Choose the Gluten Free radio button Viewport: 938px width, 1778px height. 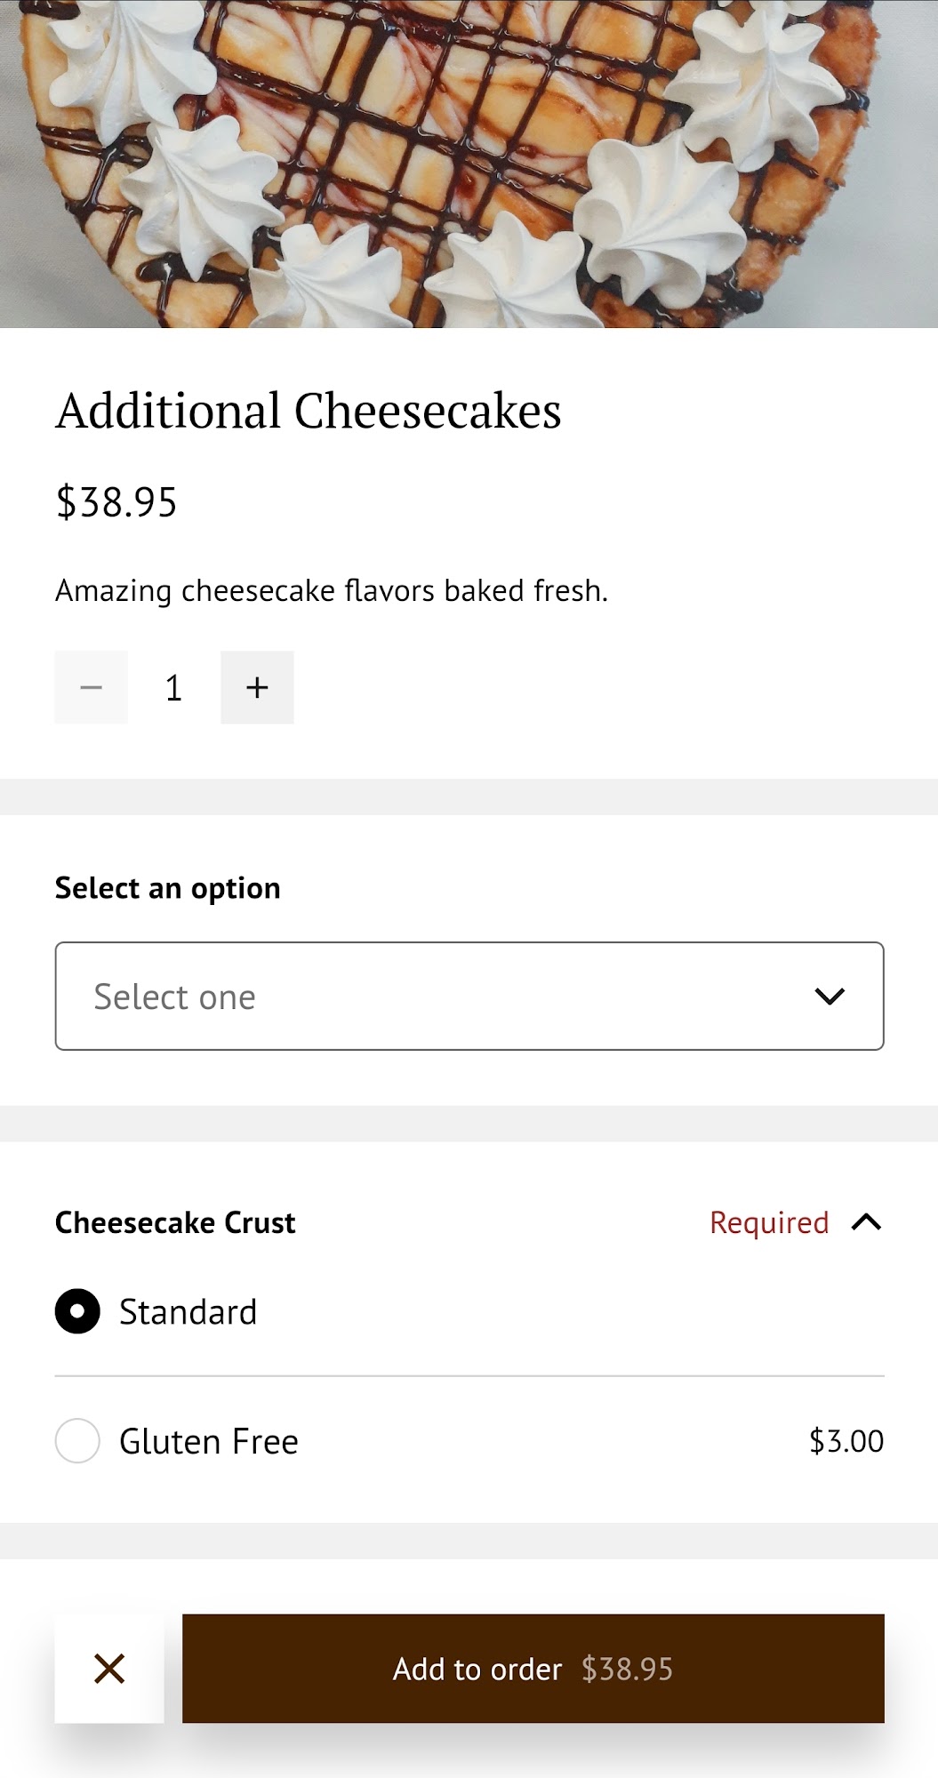click(77, 1440)
